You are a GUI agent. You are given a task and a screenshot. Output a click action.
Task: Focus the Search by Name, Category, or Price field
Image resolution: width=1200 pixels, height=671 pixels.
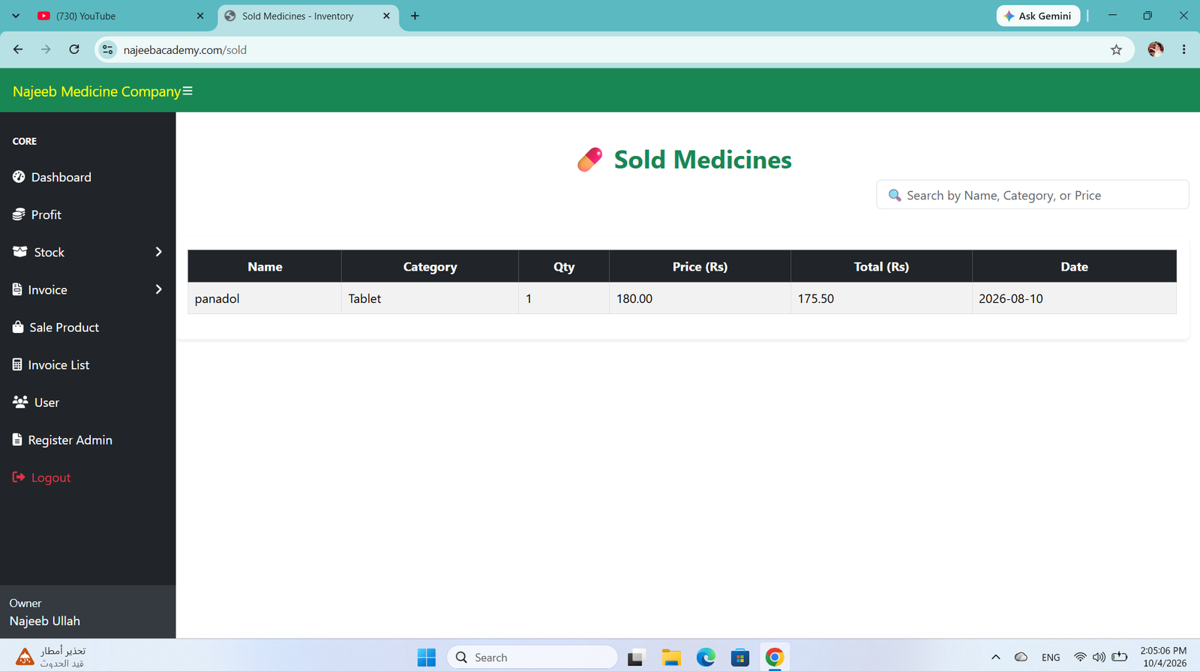[1032, 195]
